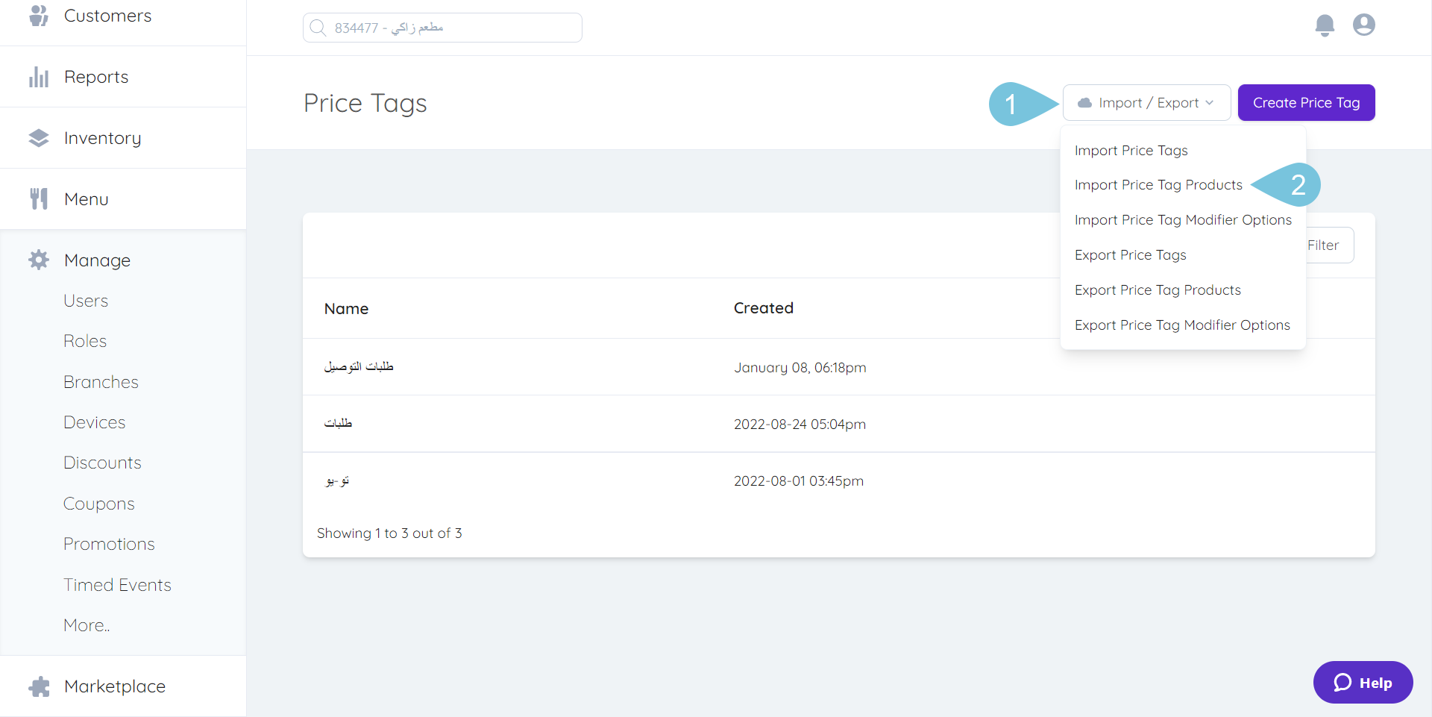Click the Menu fork and knife icon

tap(38, 198)
